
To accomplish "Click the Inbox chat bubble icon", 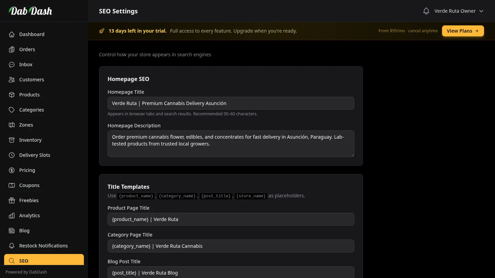I will click(11, 65).
